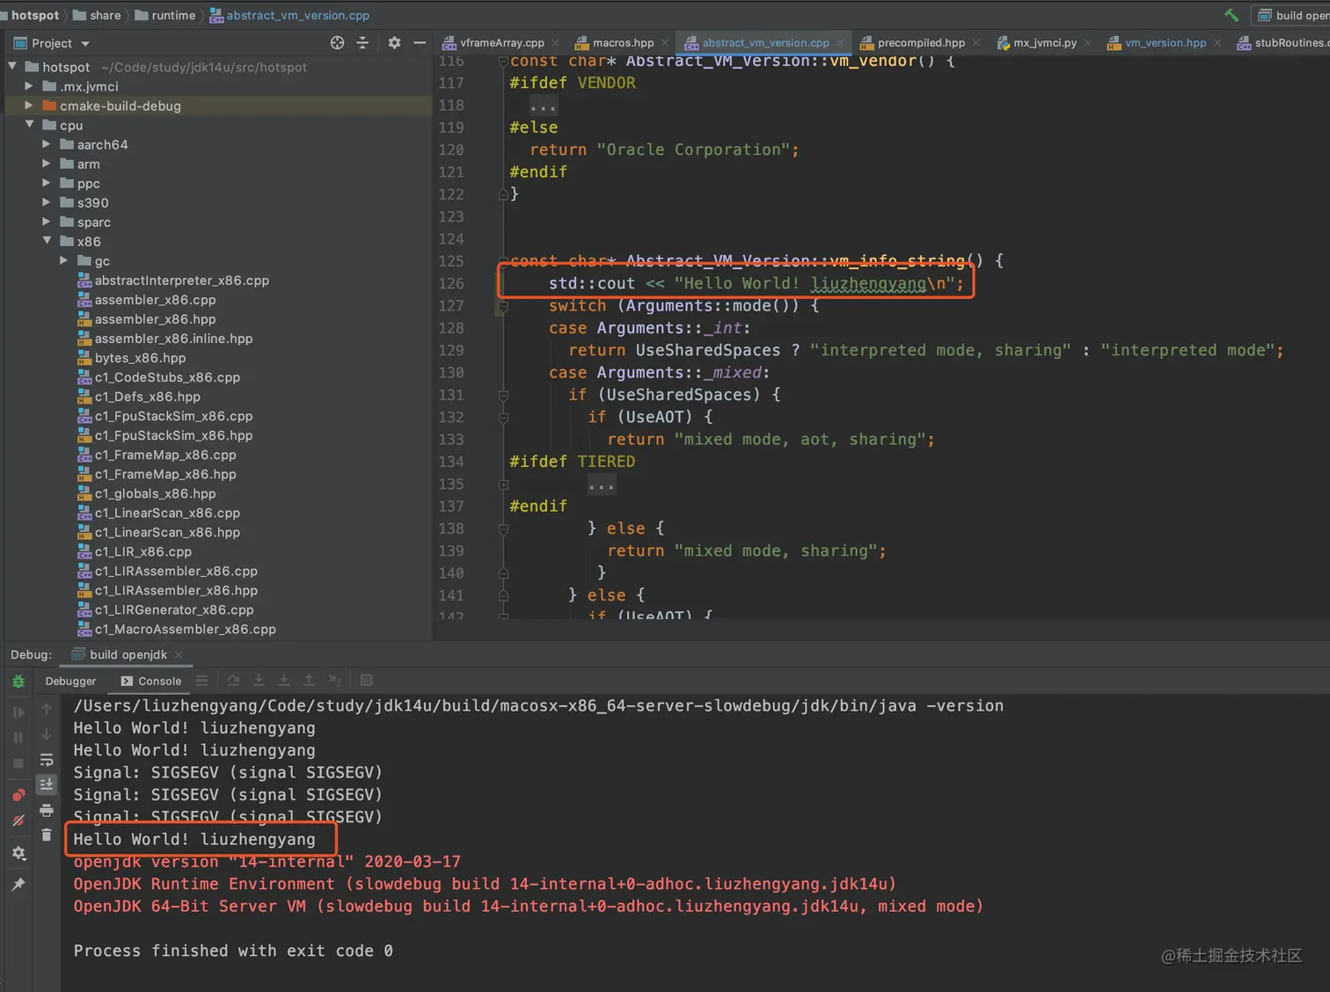Image resolution: width=1330 pixels, height=992 pixels.
Task: Unfold collapsed code at line 135
Action: point(601,484)
